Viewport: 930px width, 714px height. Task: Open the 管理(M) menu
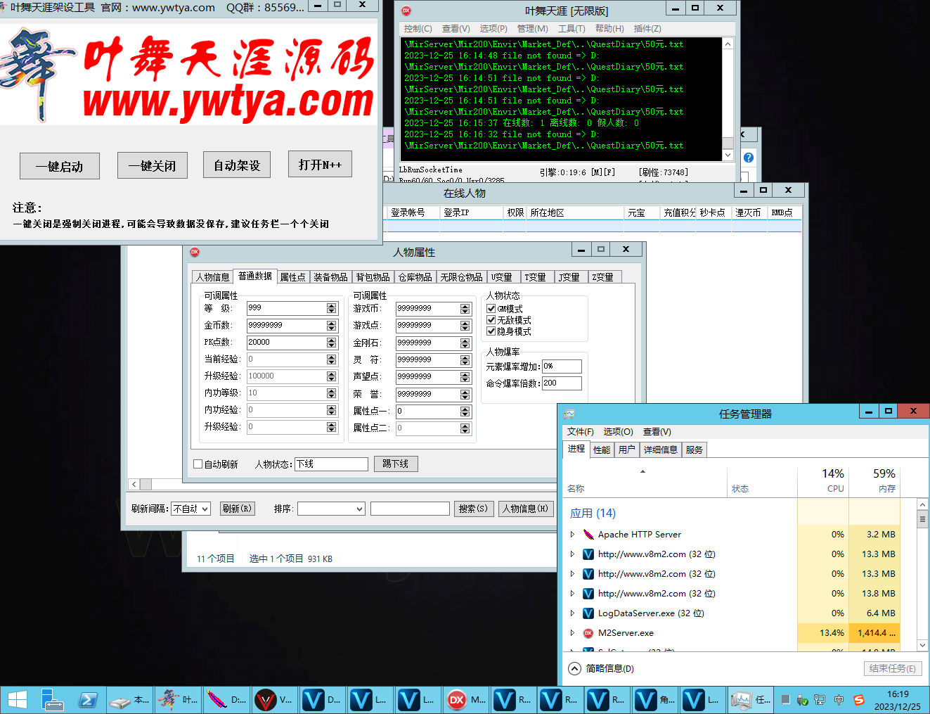pos(532,28)
